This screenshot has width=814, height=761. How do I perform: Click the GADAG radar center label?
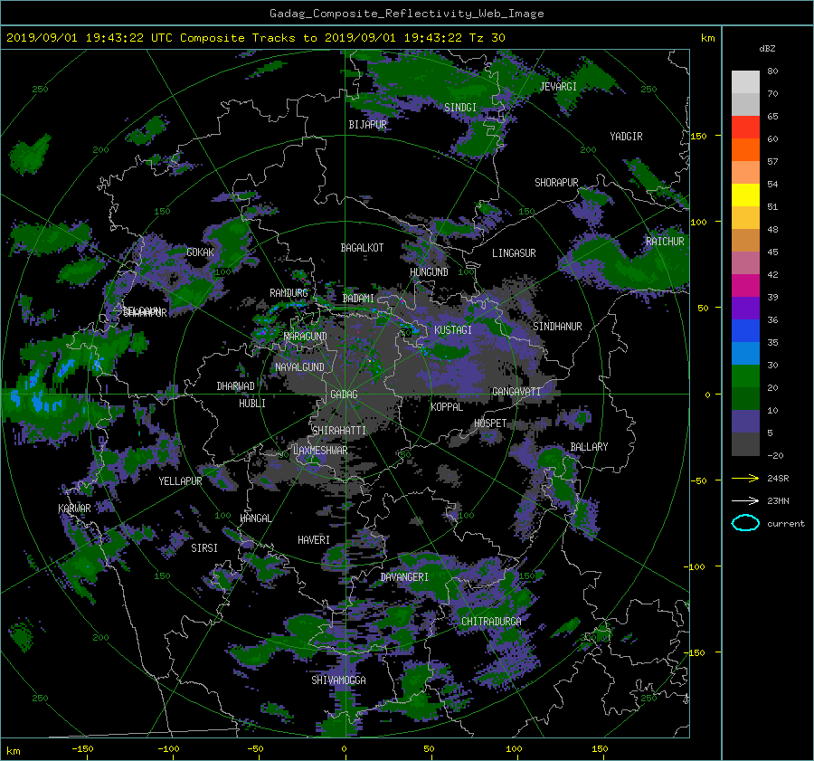click(344, 395)
